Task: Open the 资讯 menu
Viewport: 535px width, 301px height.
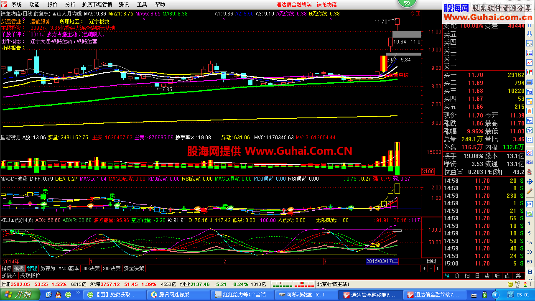Action: coord(124,4)
